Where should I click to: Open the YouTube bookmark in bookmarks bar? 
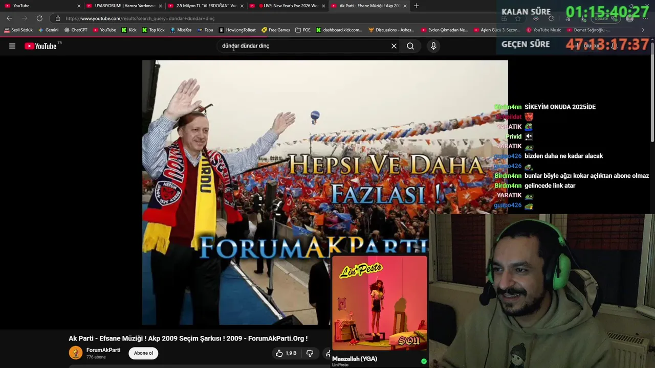click(104, 30)
